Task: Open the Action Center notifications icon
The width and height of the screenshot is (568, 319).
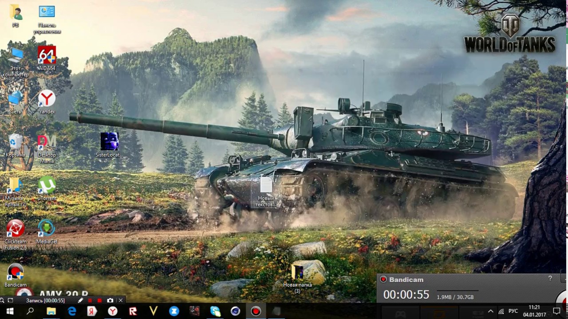Action: pos(557,311)
